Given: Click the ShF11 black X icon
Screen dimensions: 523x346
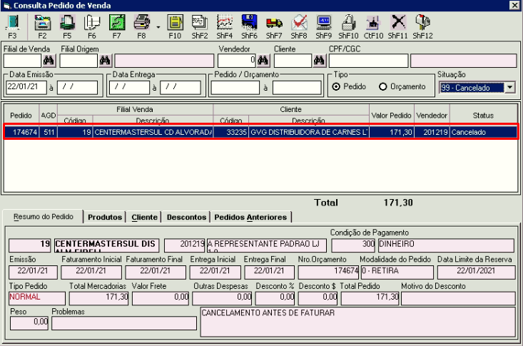Looking at the screenshot, I should tap(398, 23).
